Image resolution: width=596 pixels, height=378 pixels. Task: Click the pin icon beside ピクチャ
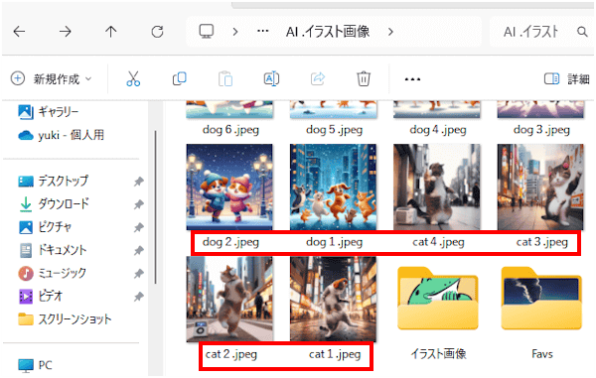point(139,228)
